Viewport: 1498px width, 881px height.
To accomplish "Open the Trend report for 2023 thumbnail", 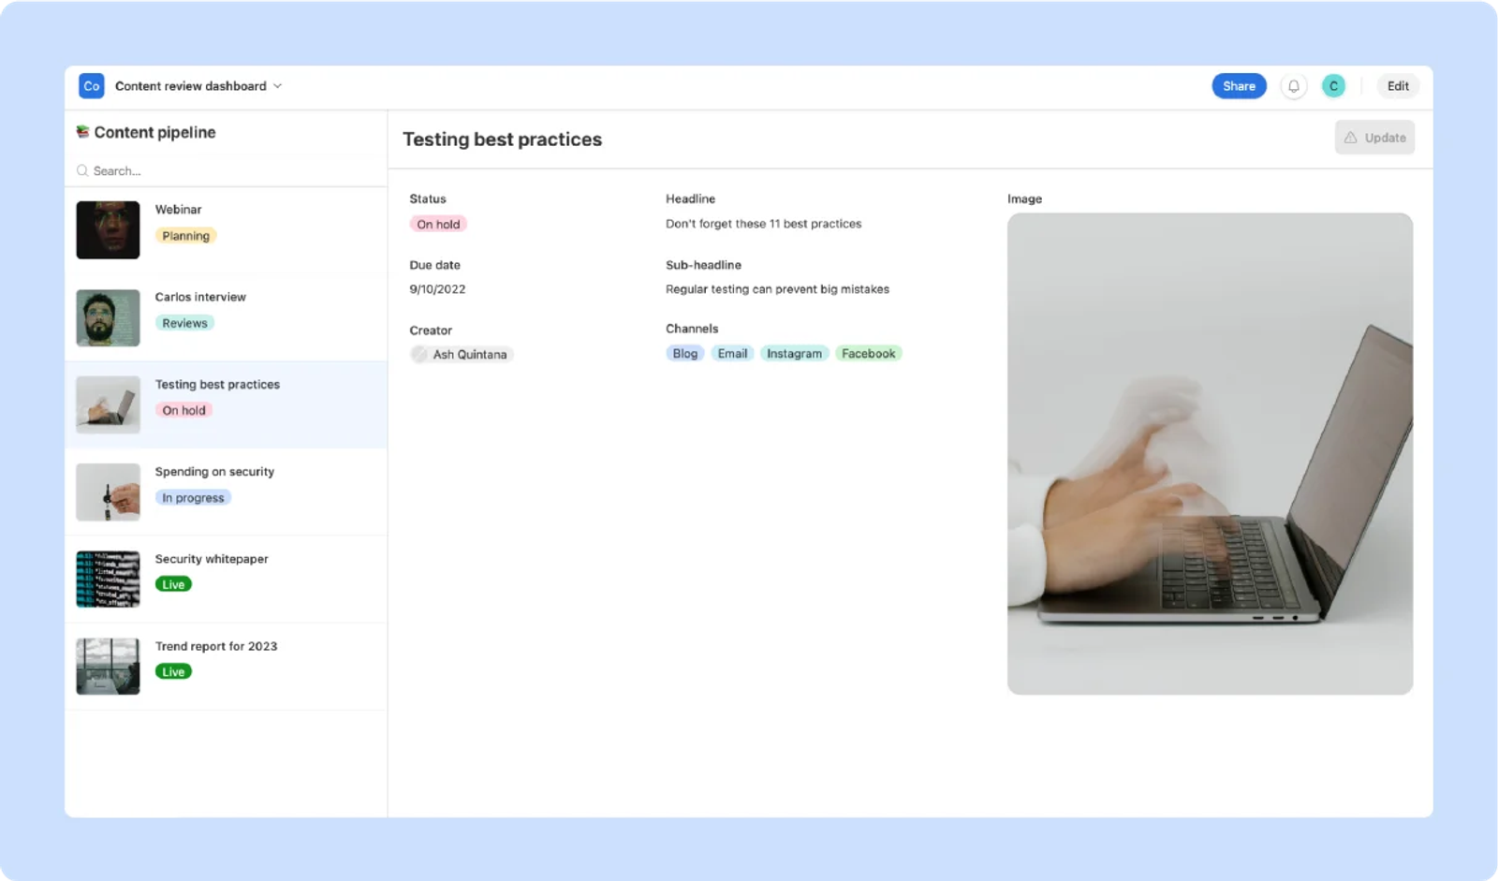I will (108, 667).
